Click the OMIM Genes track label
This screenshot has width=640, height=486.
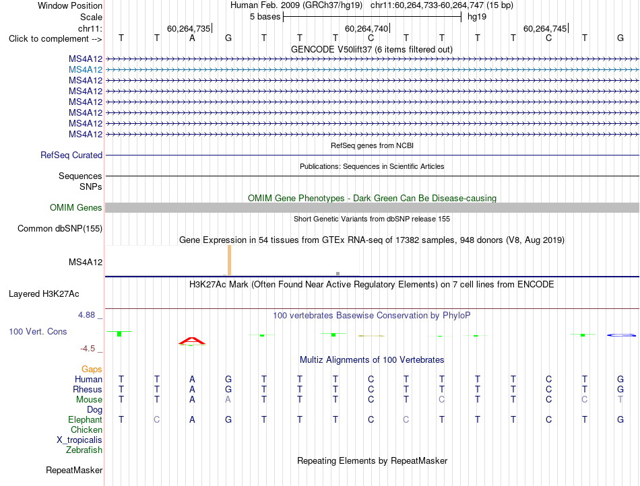[75, 207]
